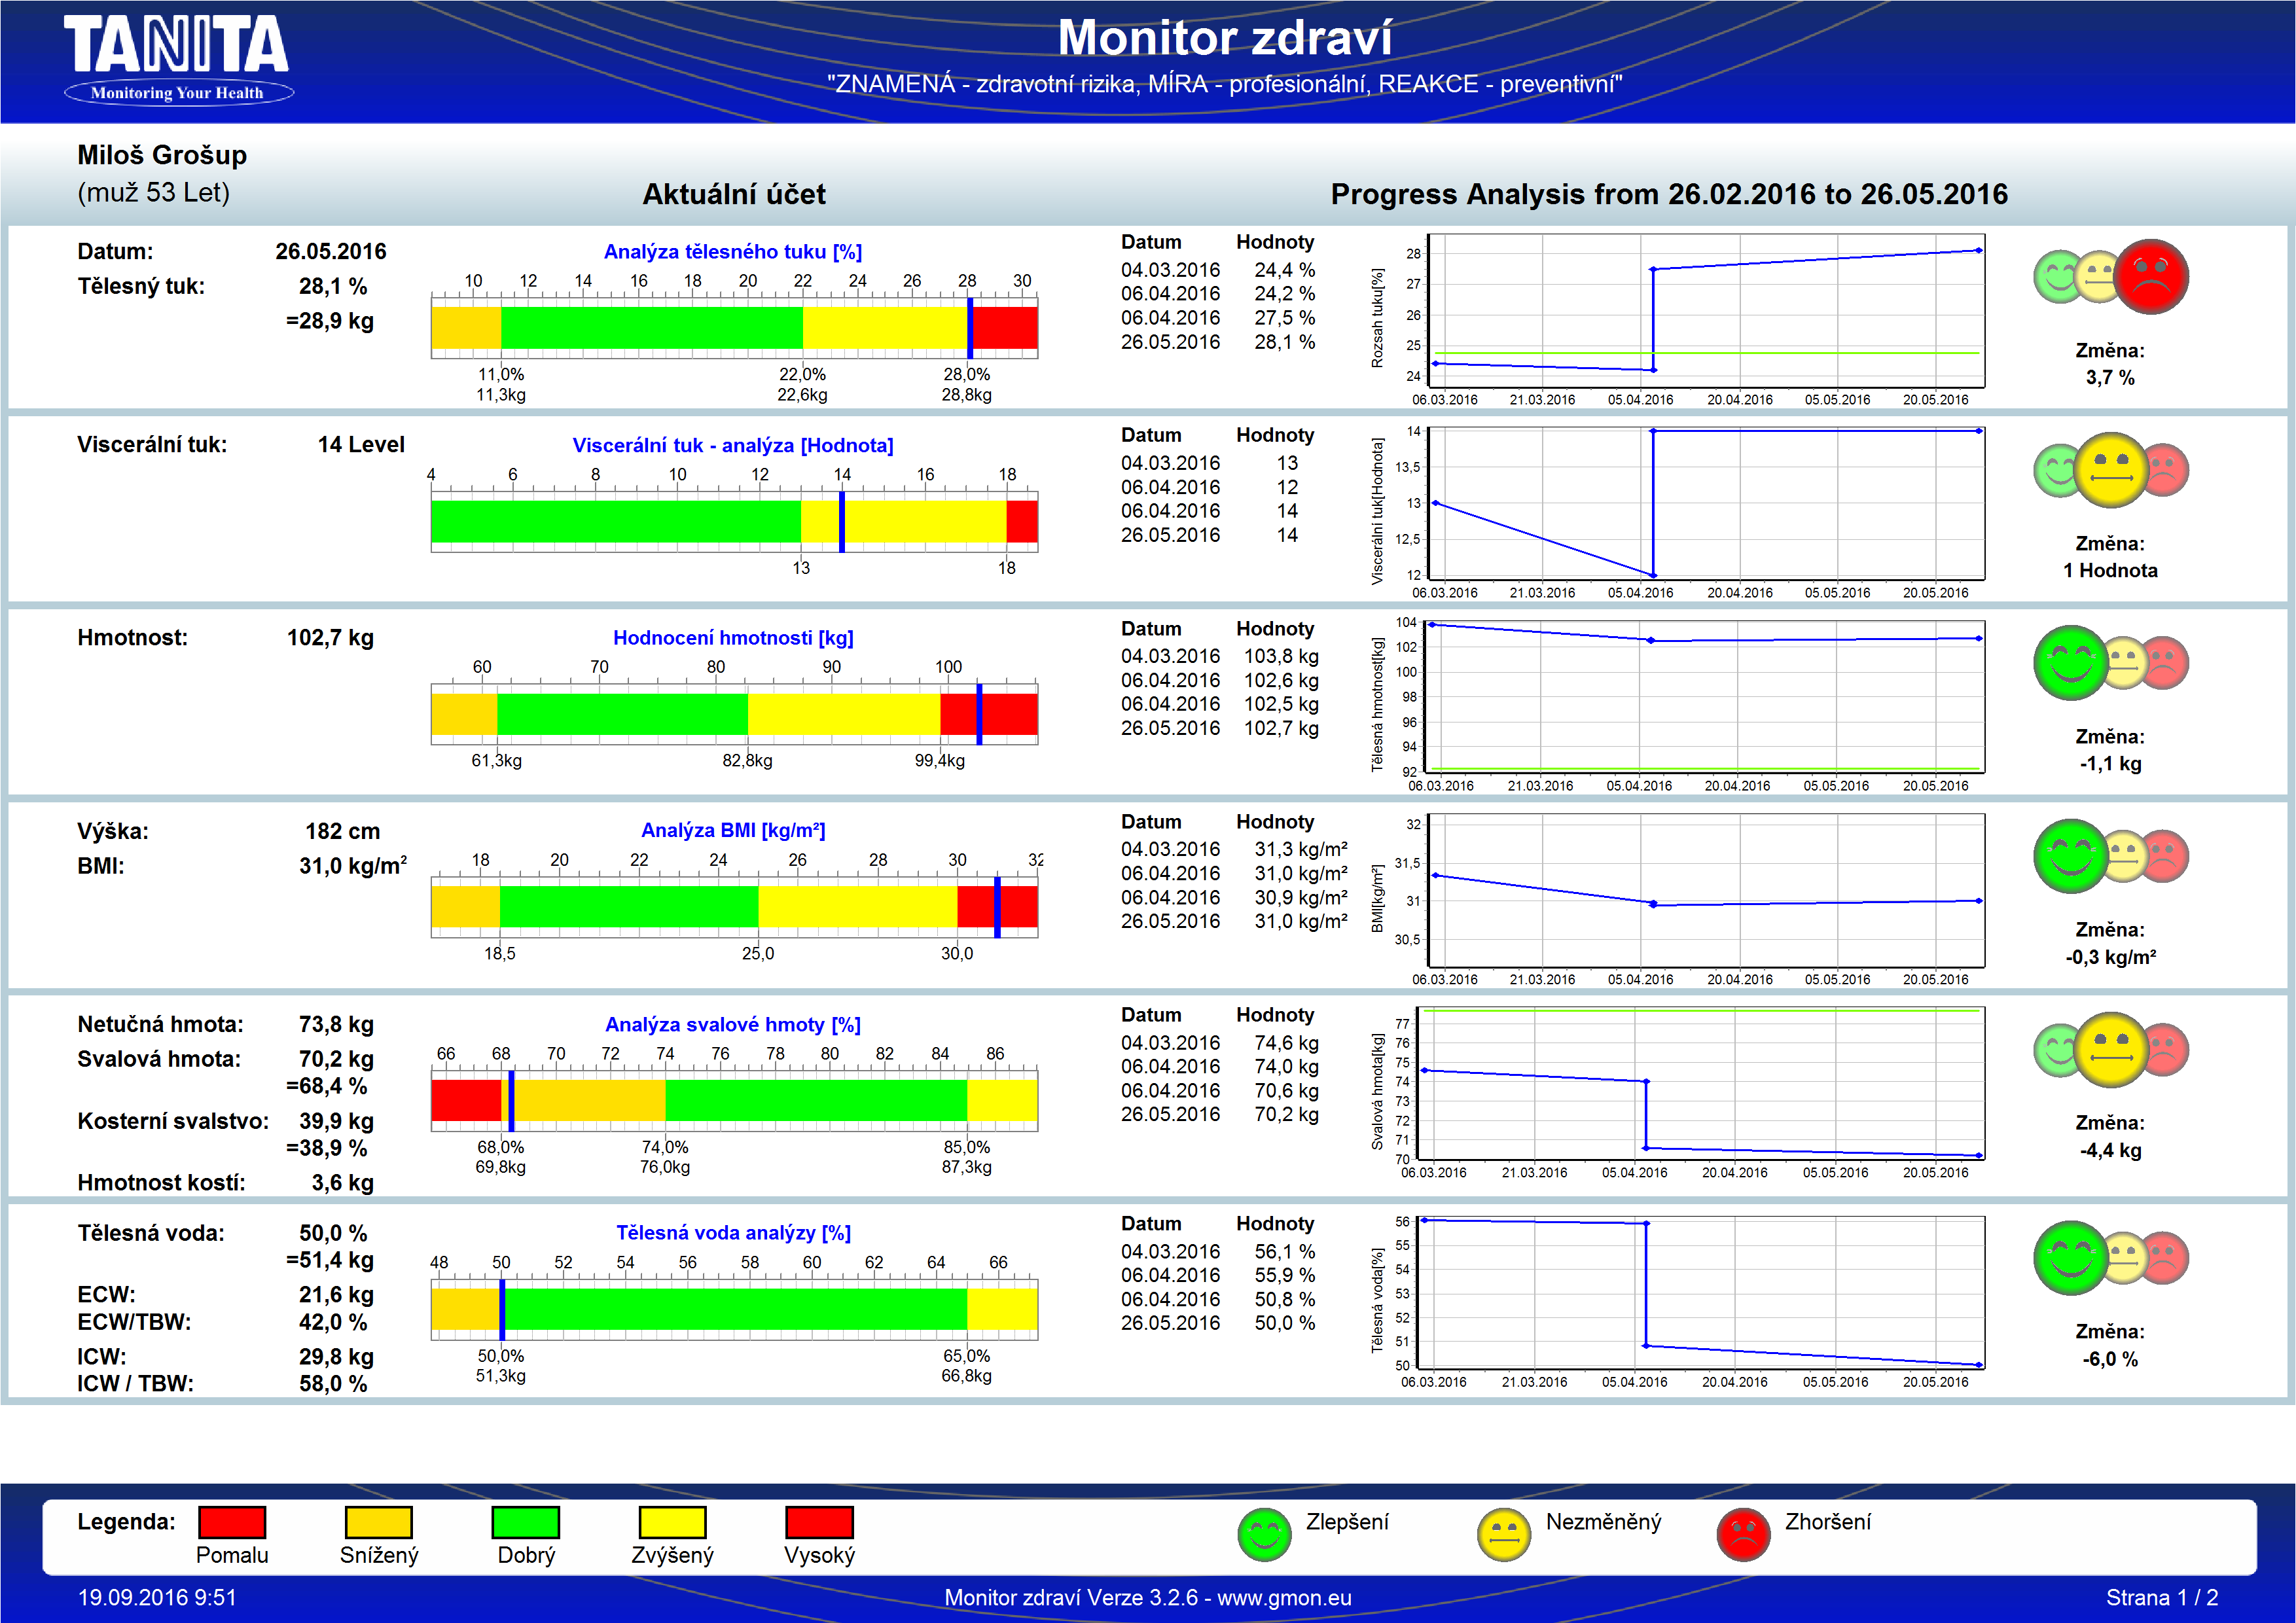Click the 'ECW/TBW:' label
Screen dimensions: 2296x1623
(x=134, y=1322)
